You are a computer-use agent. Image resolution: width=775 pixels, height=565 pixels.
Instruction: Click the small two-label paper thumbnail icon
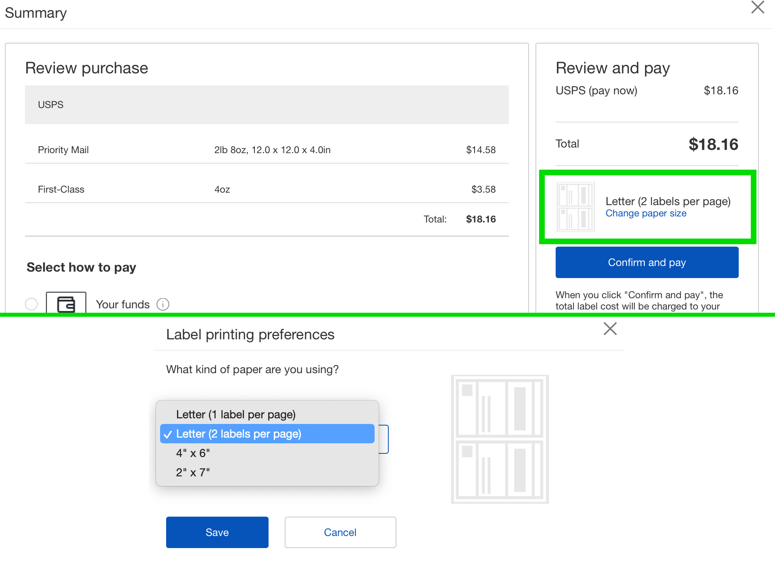coord(575,207)
